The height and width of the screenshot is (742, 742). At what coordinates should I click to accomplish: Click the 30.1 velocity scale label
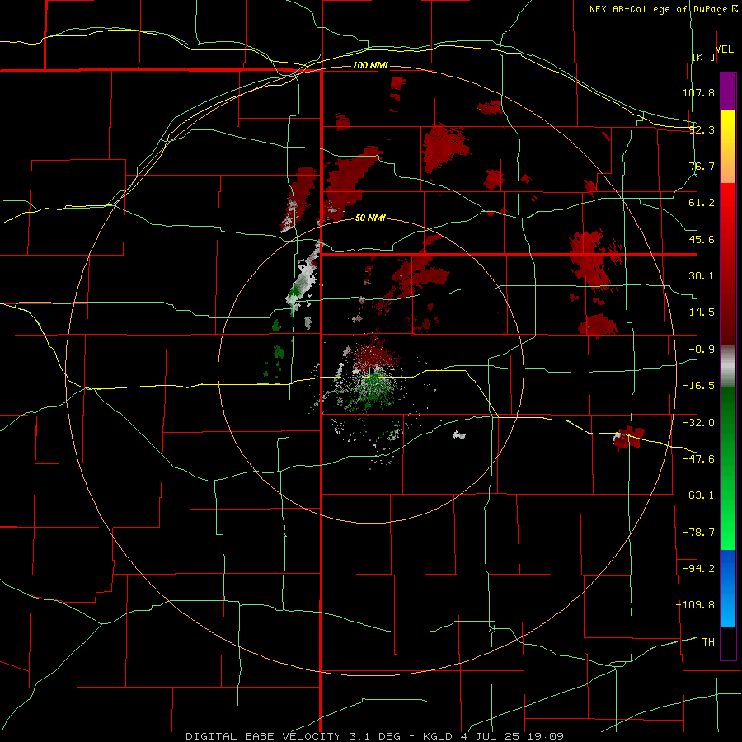702,276
